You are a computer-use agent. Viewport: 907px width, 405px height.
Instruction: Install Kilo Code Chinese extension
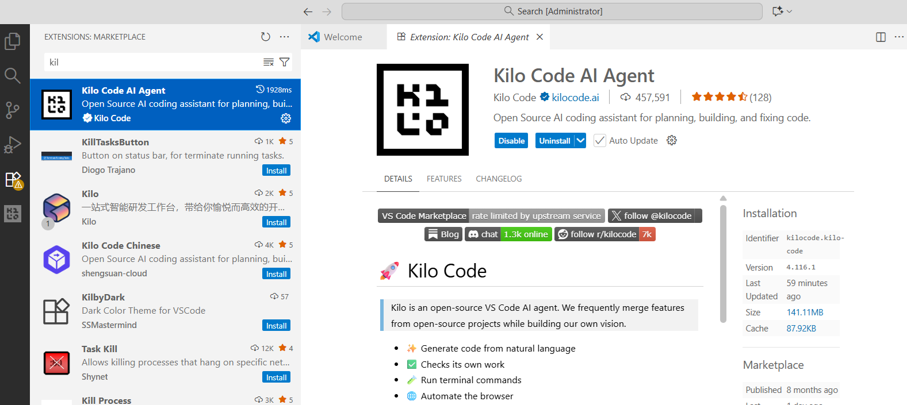(x=276, y=274)
